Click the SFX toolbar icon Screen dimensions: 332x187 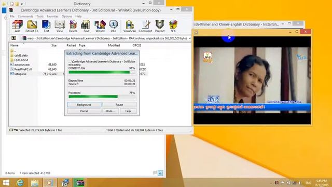click(x=173, y=26)
